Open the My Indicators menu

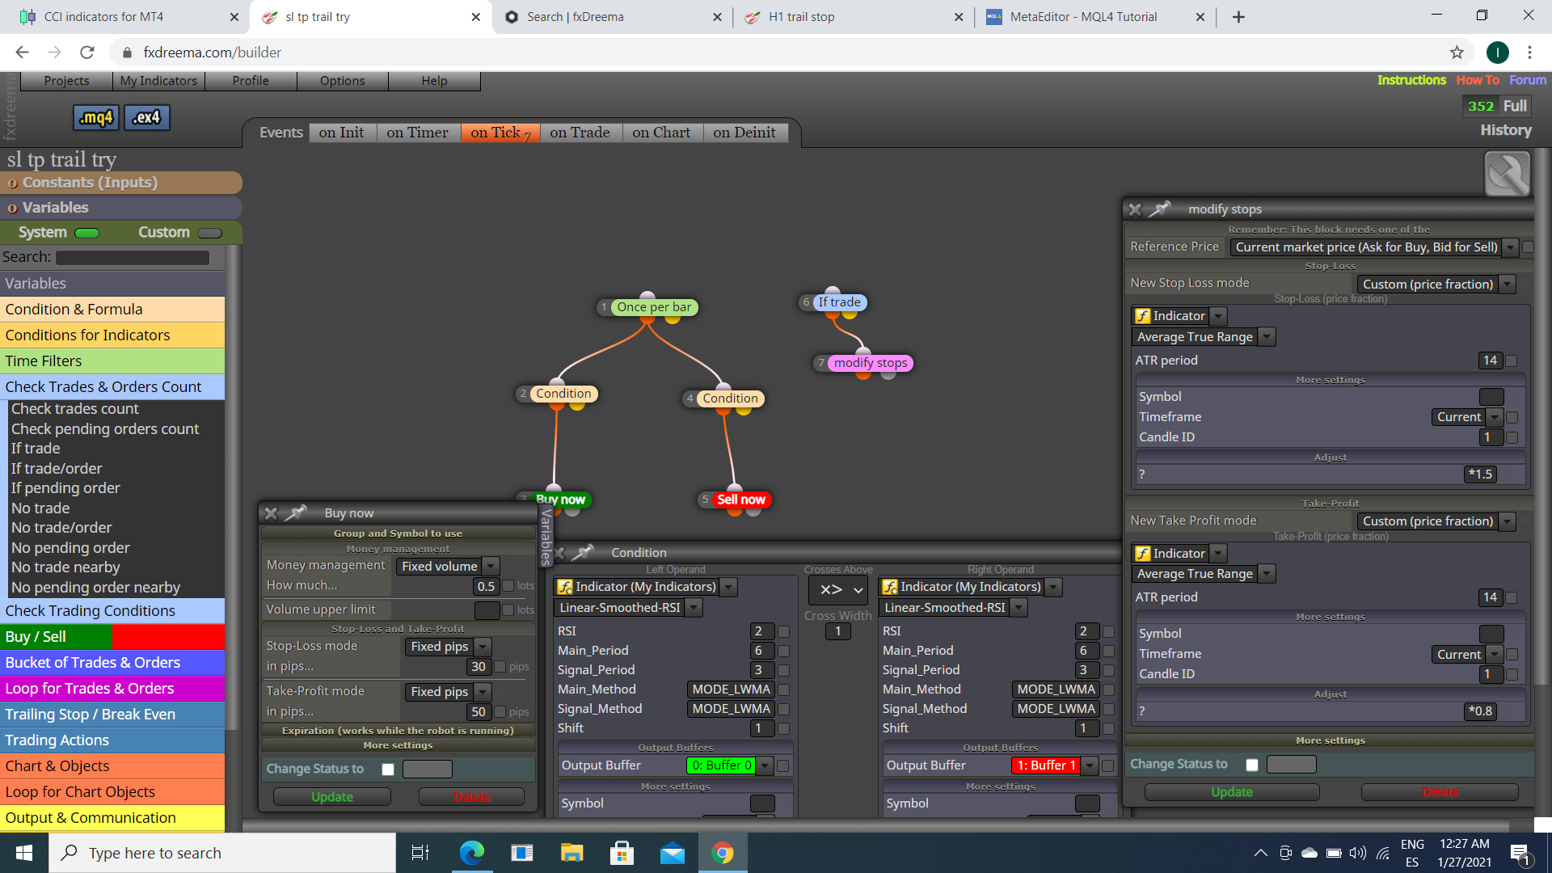coord(158,81)
